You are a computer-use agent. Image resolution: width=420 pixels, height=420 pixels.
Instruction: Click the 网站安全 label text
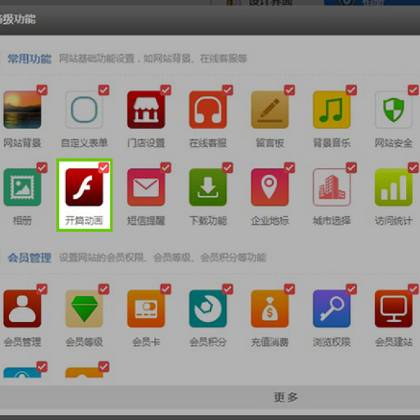(393, 143)
